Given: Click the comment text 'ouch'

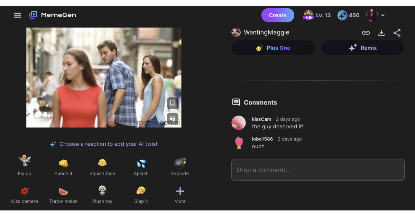Looking at the screenshot, I should pyautogui.click(x=258, y=146).
